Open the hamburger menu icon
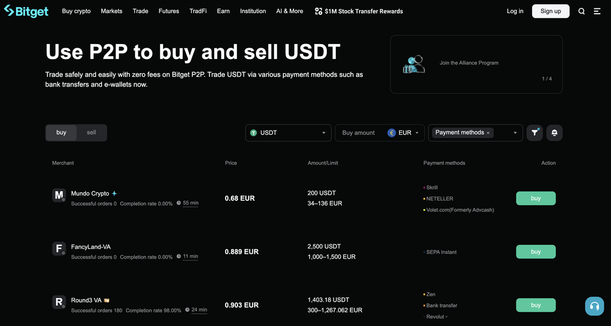 tap(597, 11)
